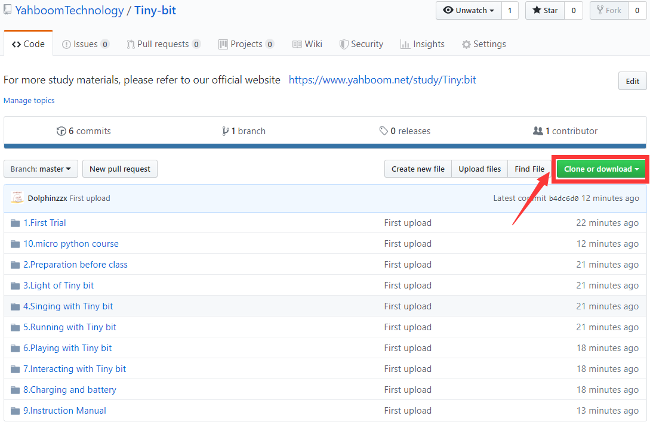Click folder icon beside 6.Playing with Tiny bit
The image size is (650, 425).
[x=16, y=349]
